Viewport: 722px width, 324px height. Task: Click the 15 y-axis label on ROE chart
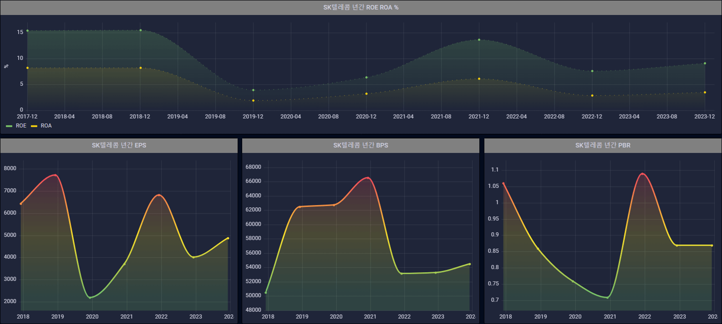(20, 32)
